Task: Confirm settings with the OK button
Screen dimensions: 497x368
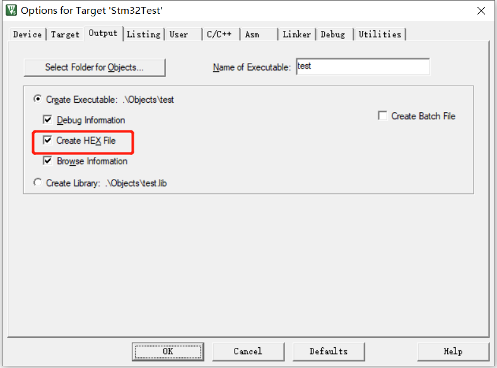Action: (168, 352)
